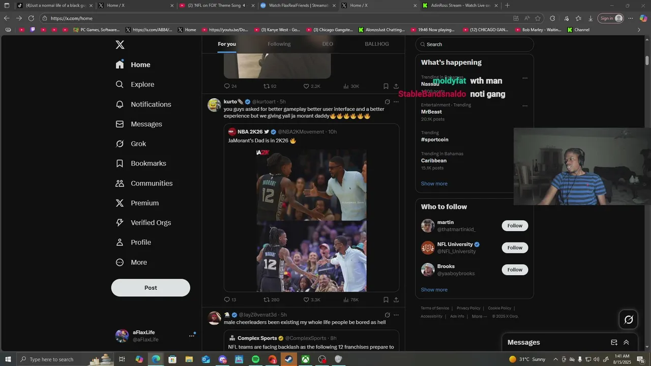Expand the footer More dropdown

pos(480,316)
